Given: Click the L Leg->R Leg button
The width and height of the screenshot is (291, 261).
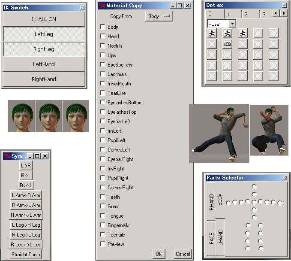Looking at the screenshot, I should (x=26, y=225).
